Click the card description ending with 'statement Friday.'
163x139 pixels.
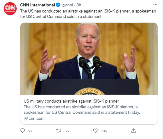(x=82, y=110)
